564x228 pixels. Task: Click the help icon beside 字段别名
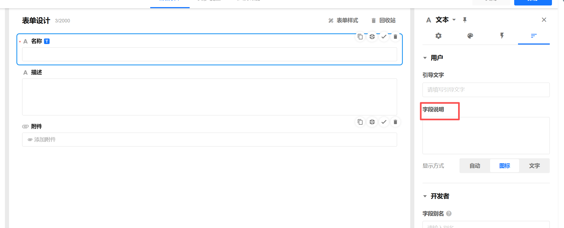pos(449,214)
